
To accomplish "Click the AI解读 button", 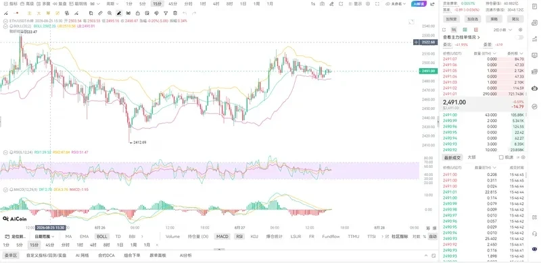I will pyautogui.click(x=419, y=4).
